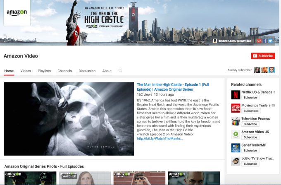This screenshot has height=185, width=281.
Task: Subscribe to Netflix US & Canada
Action: click(x=250, y=97)
